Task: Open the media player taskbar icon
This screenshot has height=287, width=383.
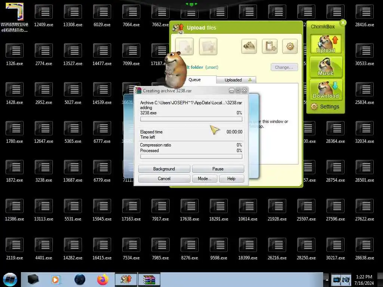Action: tap(55, 280)
